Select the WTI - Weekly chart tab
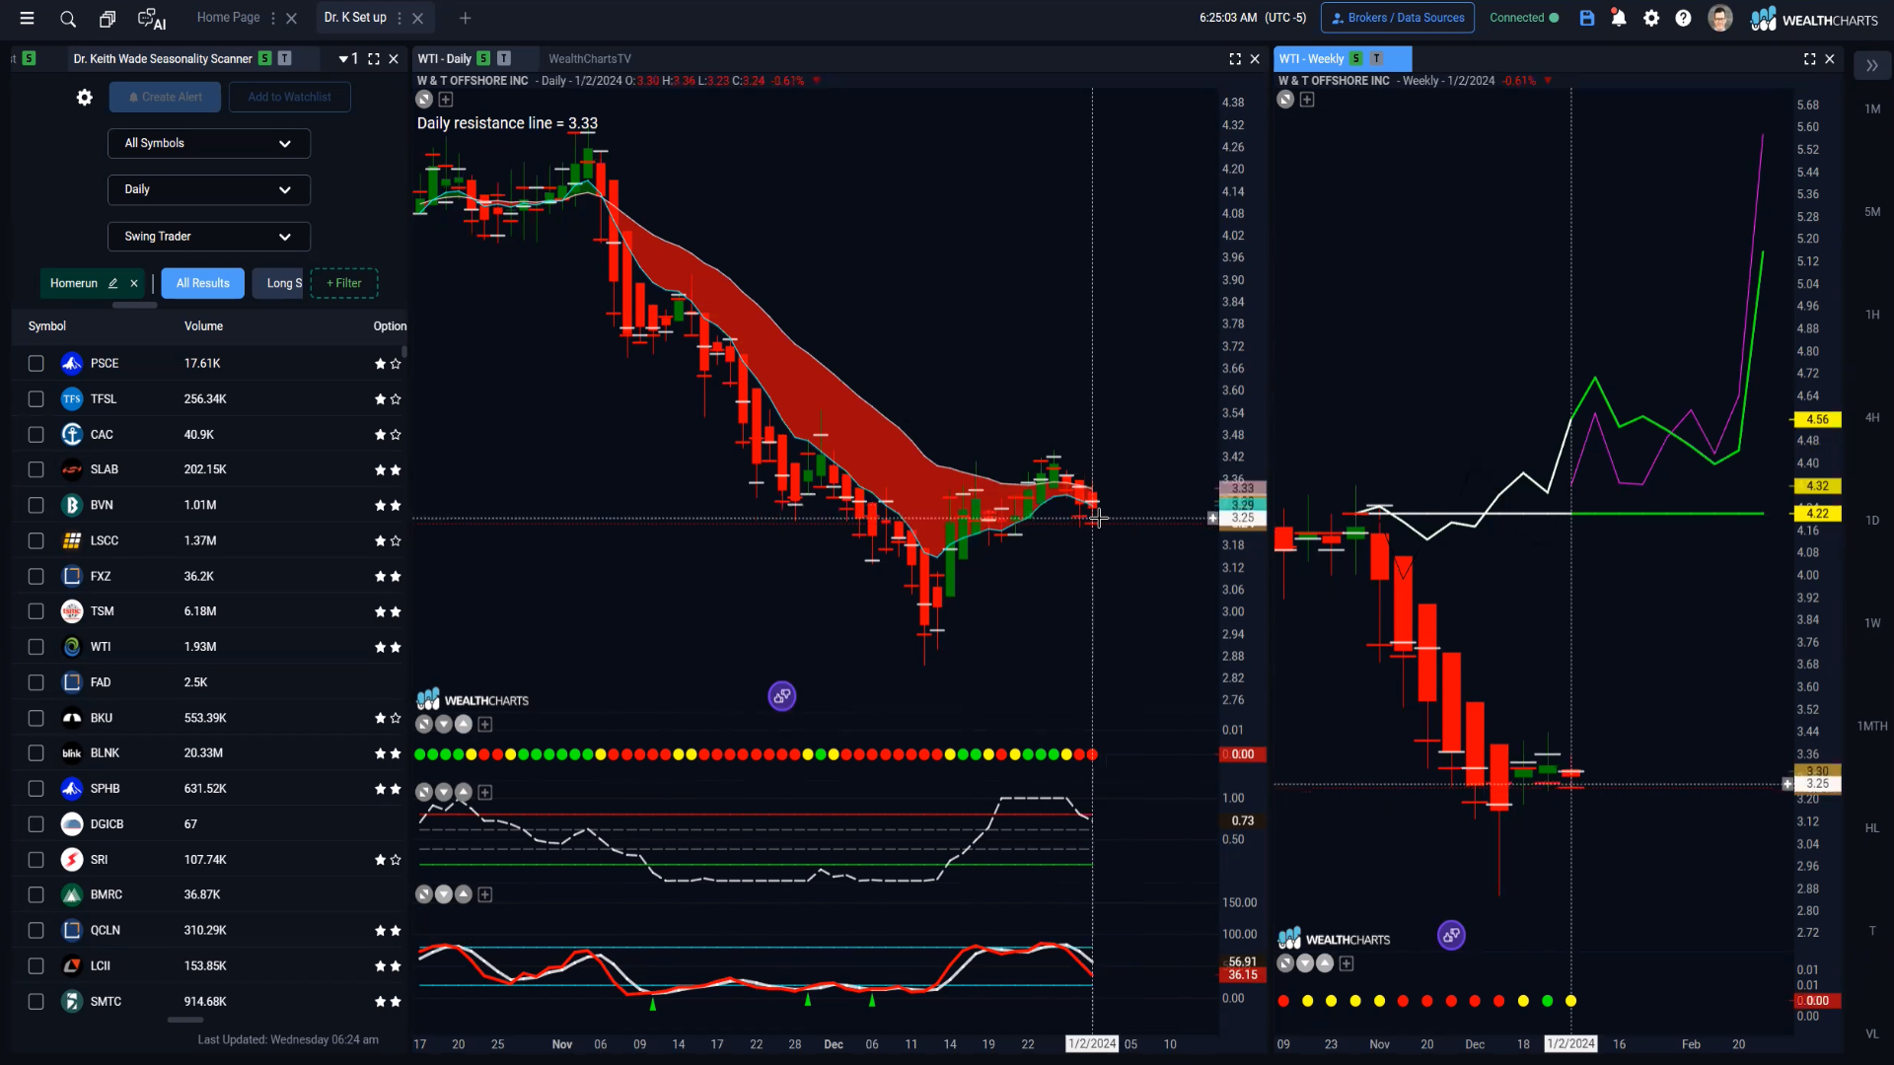Screen dimensions: 1894x1065 pyautogui.click(x=1311, y=59)
